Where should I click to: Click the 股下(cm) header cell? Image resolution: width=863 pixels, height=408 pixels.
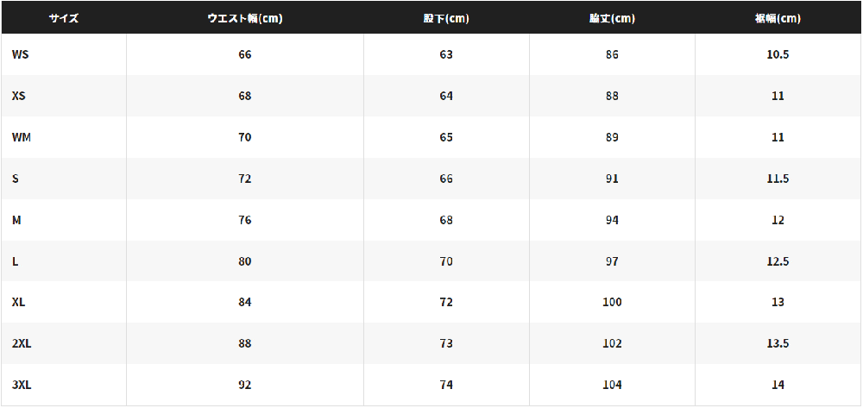point(446,18)
